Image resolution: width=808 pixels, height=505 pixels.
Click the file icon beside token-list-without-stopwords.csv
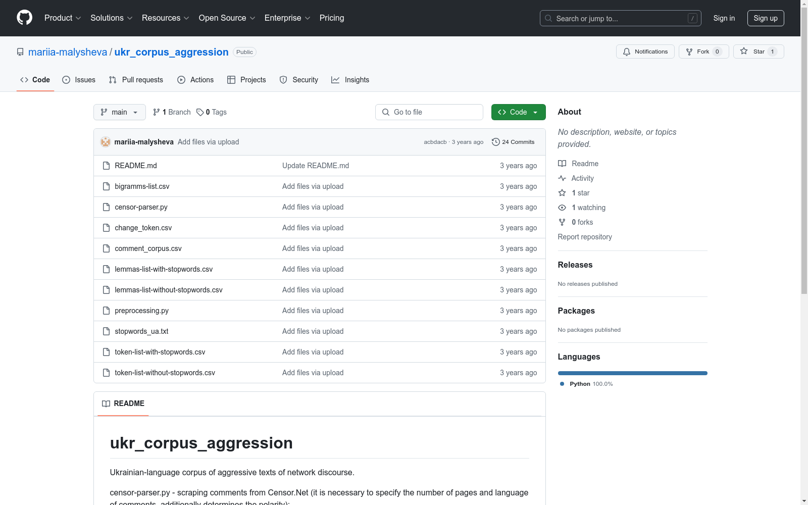click(x=106, y=373)
